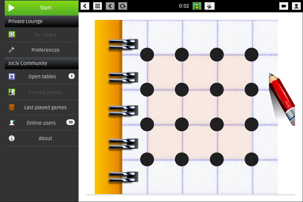The image size is (303, 202).
Task: Toggle the video camera icon
Action: pyautogui.click(x=284, y=6)
